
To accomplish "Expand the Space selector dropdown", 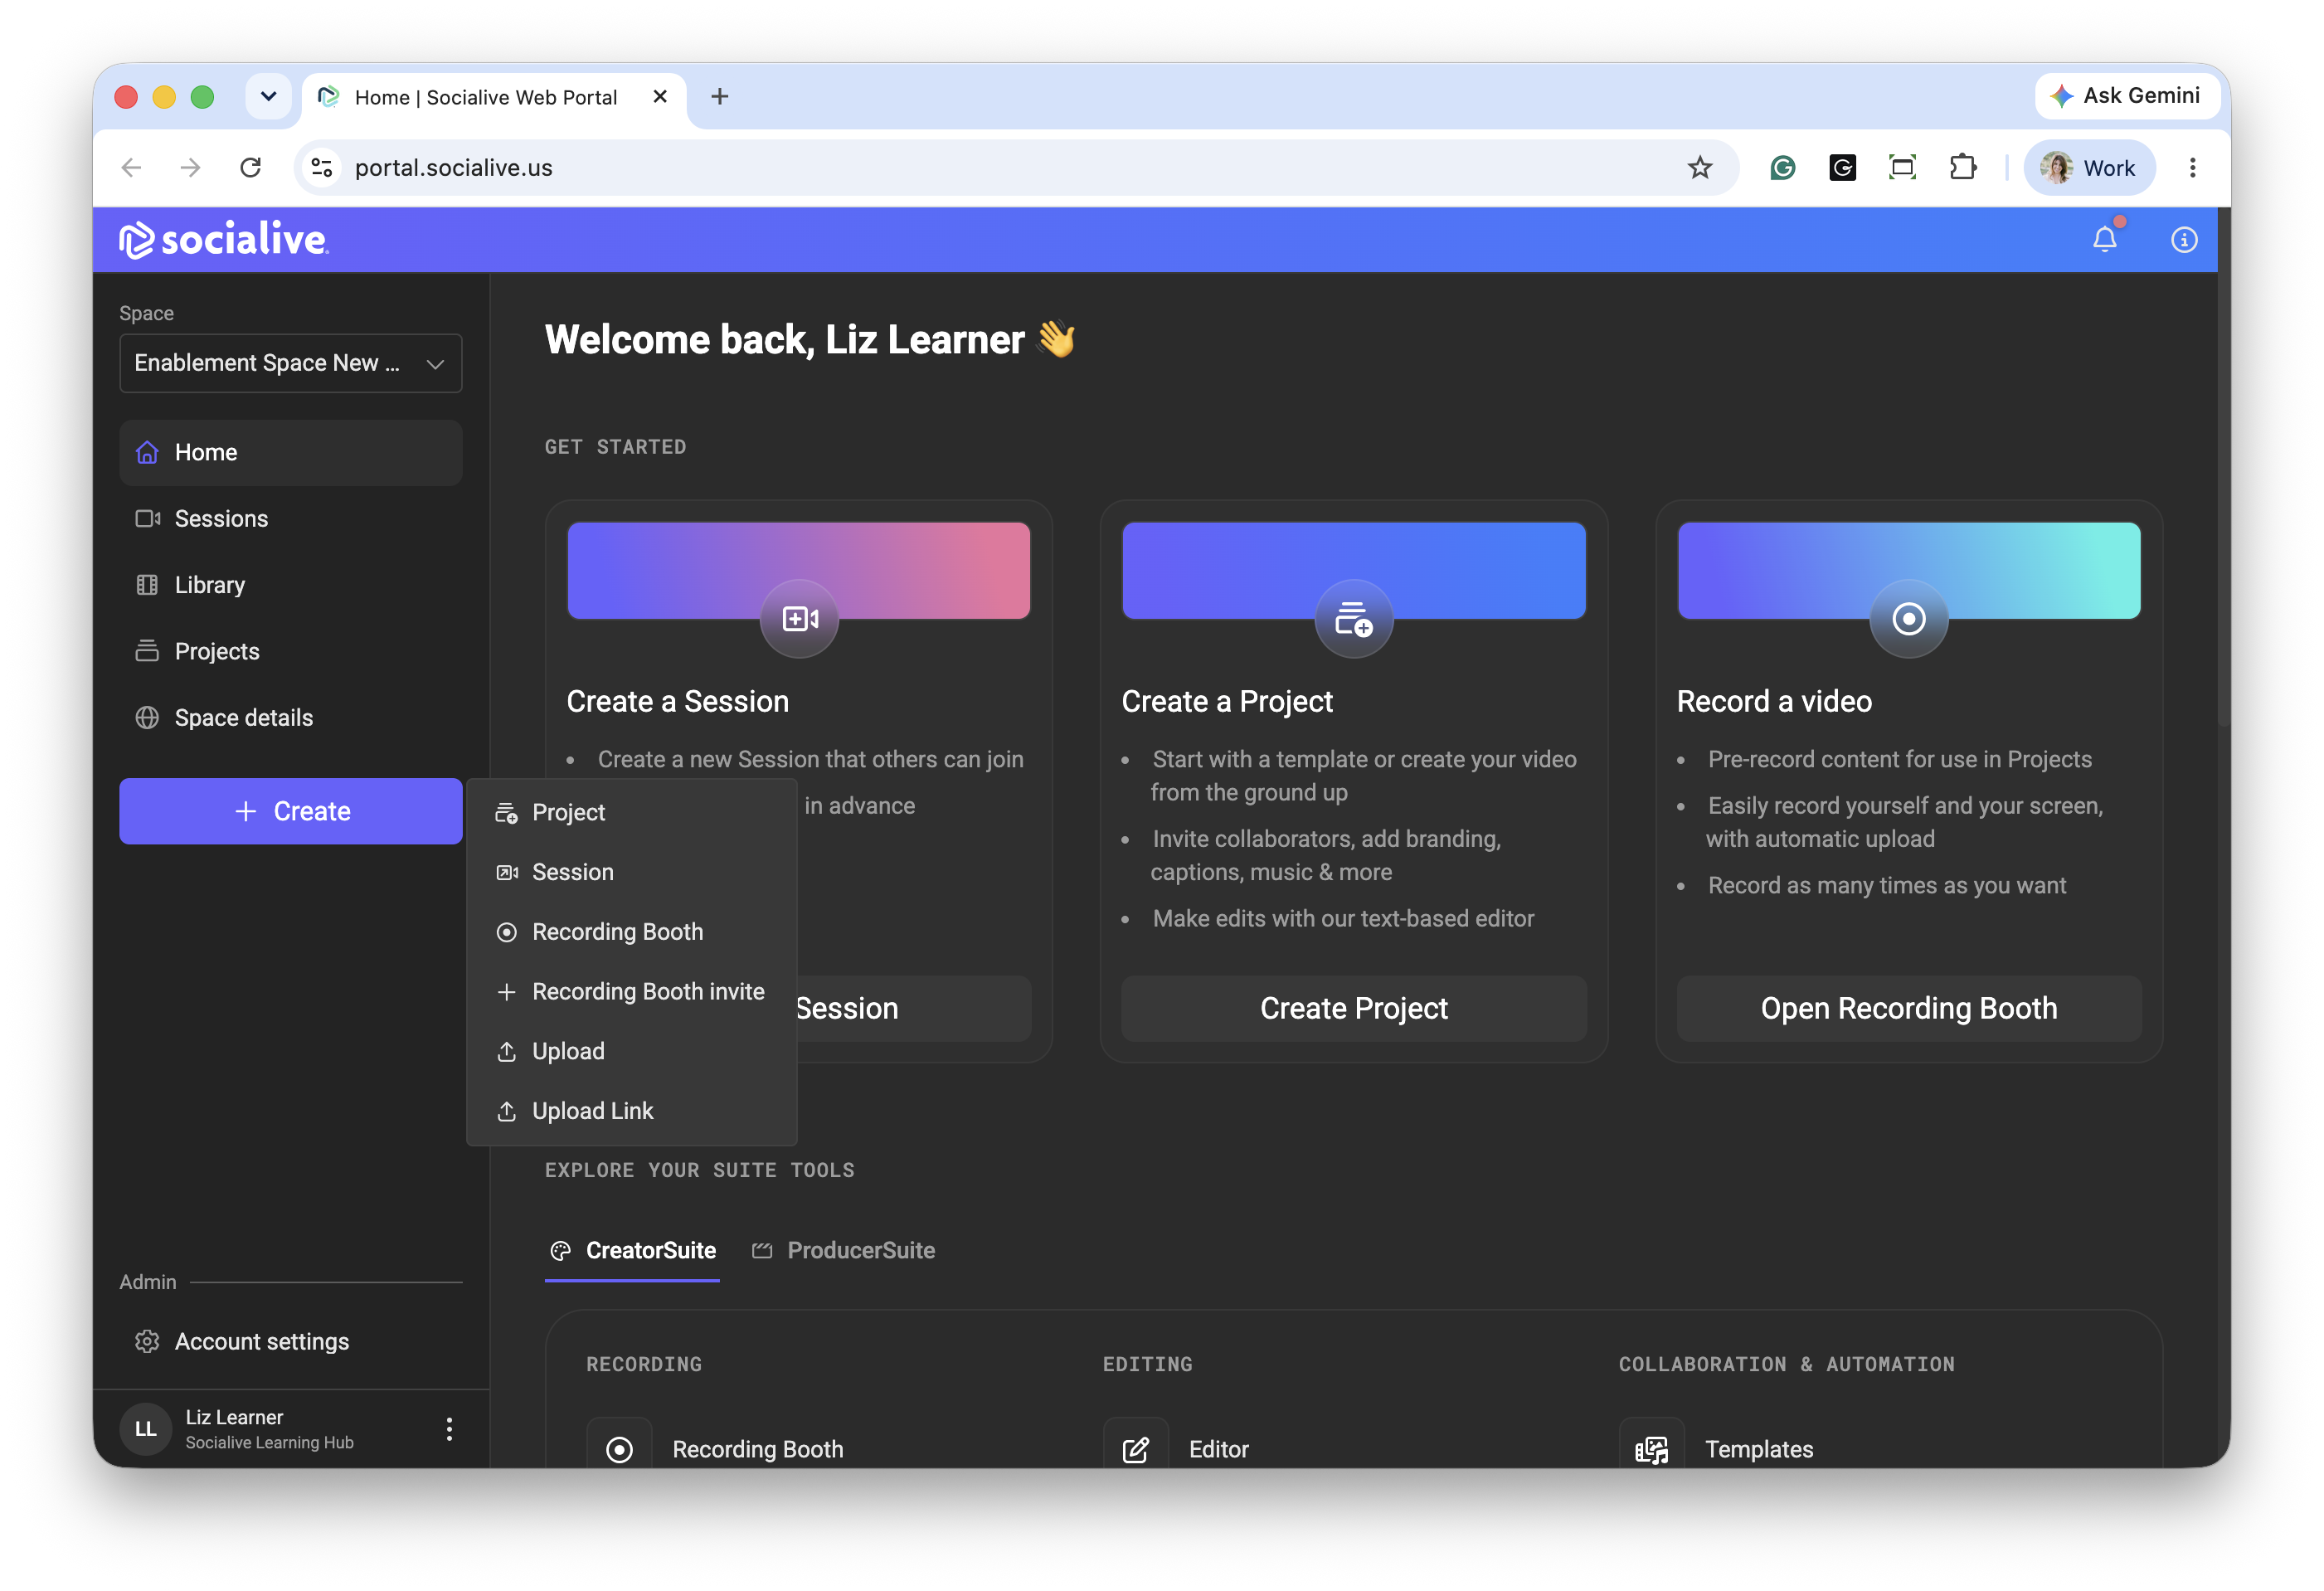I will point(291,363).
